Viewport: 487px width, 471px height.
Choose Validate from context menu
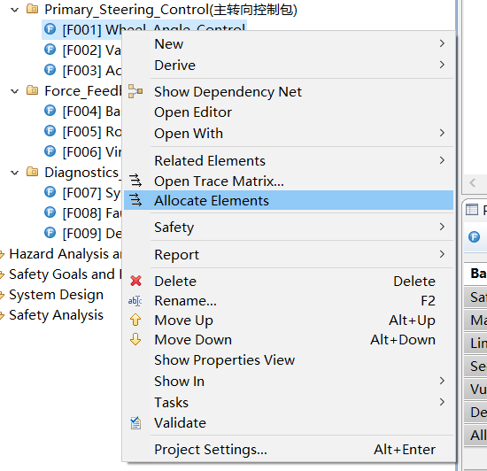(289, 423)
